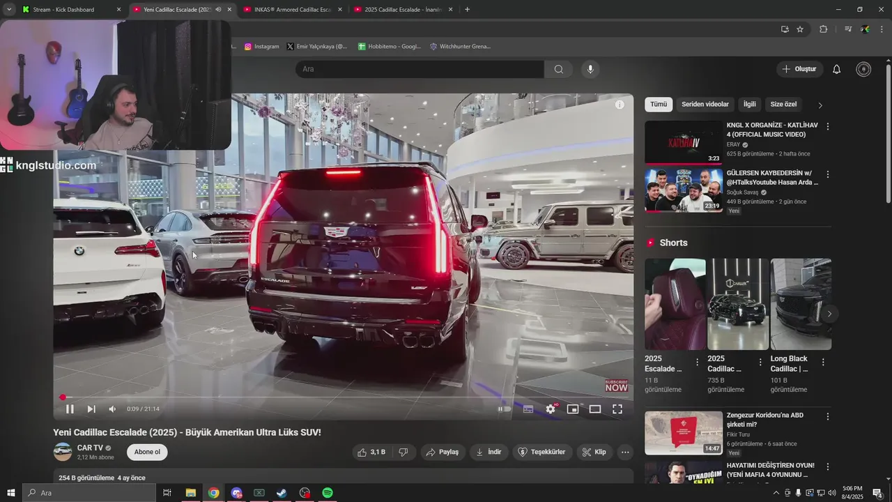Open Windows Start menu

pos(11,493)
